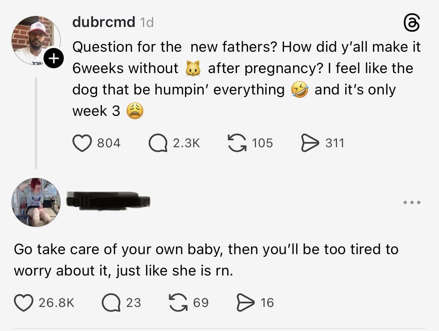The height and width of the screenshot is (331, 439).
Task: View the 2.3K replies count
Action: point(186,143)
